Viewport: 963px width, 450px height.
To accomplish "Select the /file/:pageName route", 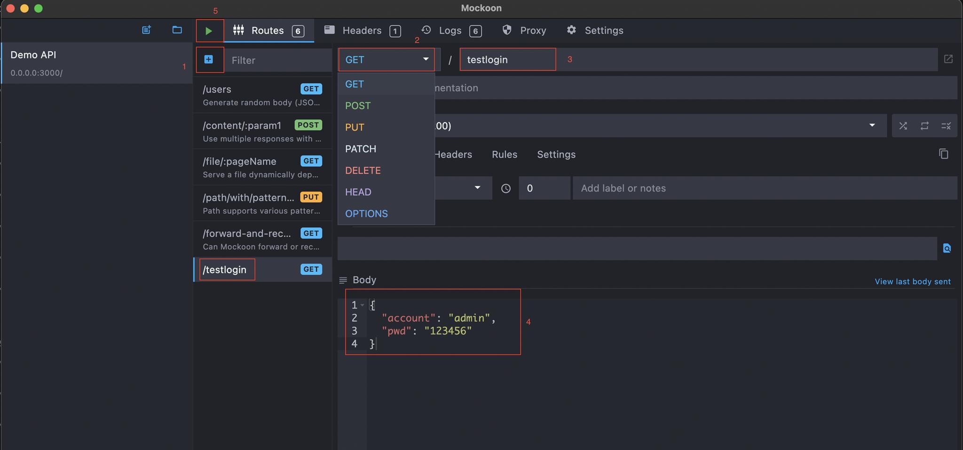I will (262, 167).
